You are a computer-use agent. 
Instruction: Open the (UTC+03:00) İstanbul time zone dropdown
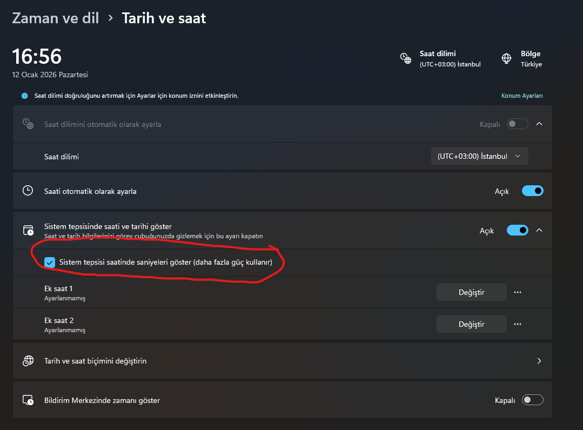tap(479, 156)
